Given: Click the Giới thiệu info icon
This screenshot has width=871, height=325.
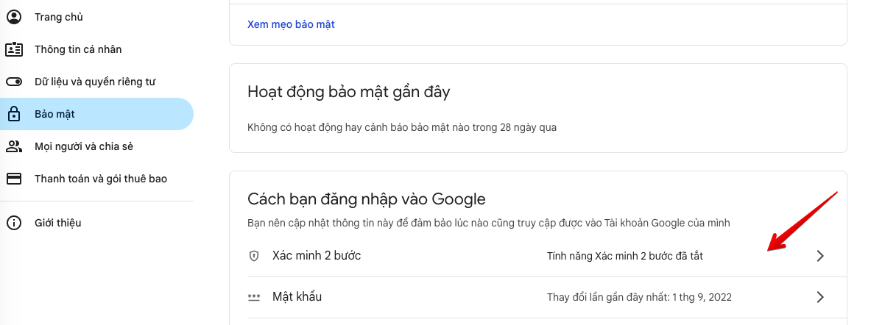Looking at the screenshot, I should click(14, 223).
